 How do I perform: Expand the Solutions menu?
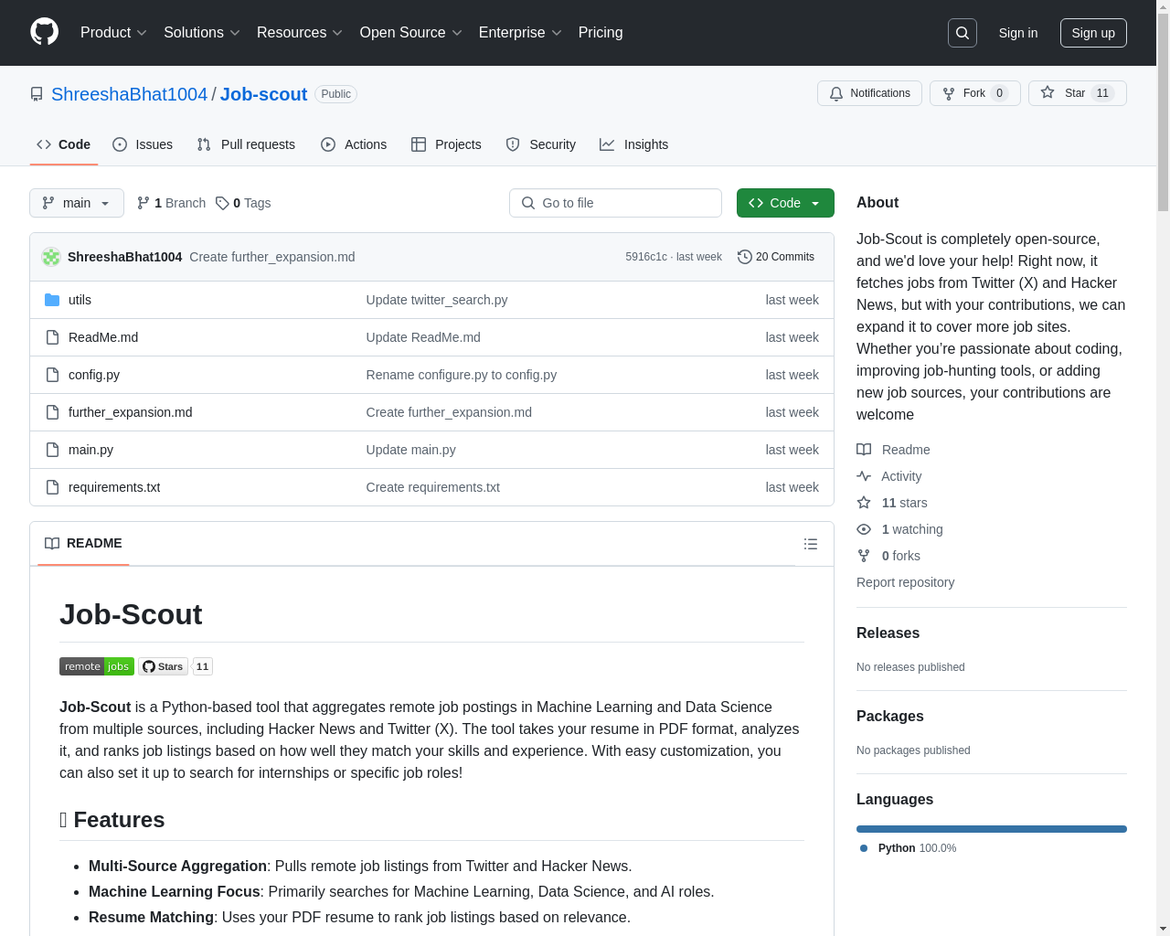(202, 33)
